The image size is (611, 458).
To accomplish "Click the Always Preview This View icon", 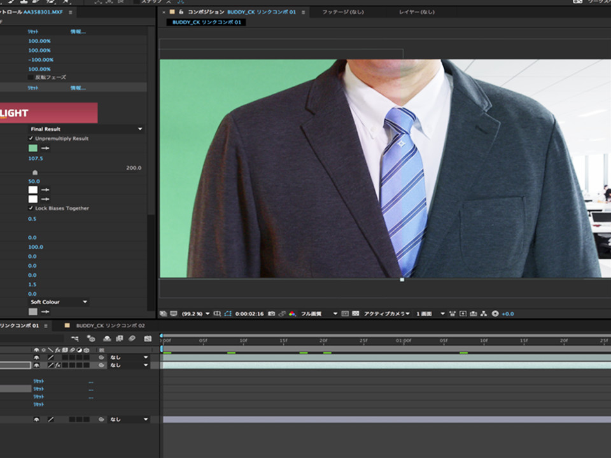I will click(x=164, y=314).
